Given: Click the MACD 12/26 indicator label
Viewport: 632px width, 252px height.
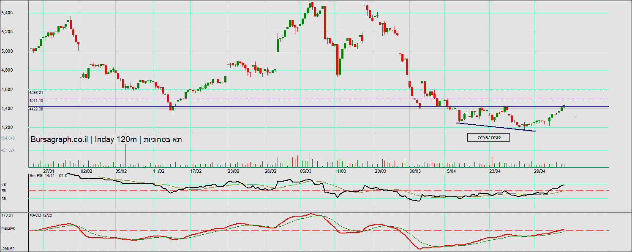Looking at the screenshot, I should (x=41, y=215).
